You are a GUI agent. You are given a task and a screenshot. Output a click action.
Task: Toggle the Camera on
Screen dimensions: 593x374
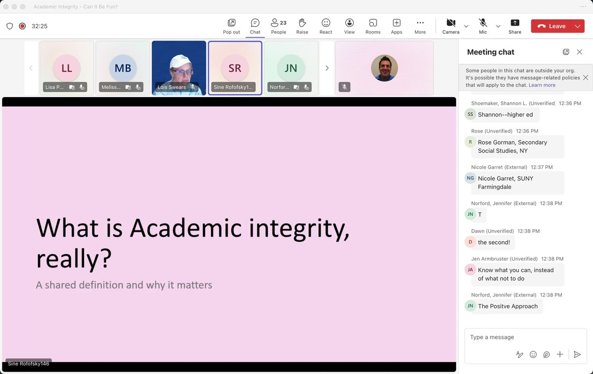point(451,26)
